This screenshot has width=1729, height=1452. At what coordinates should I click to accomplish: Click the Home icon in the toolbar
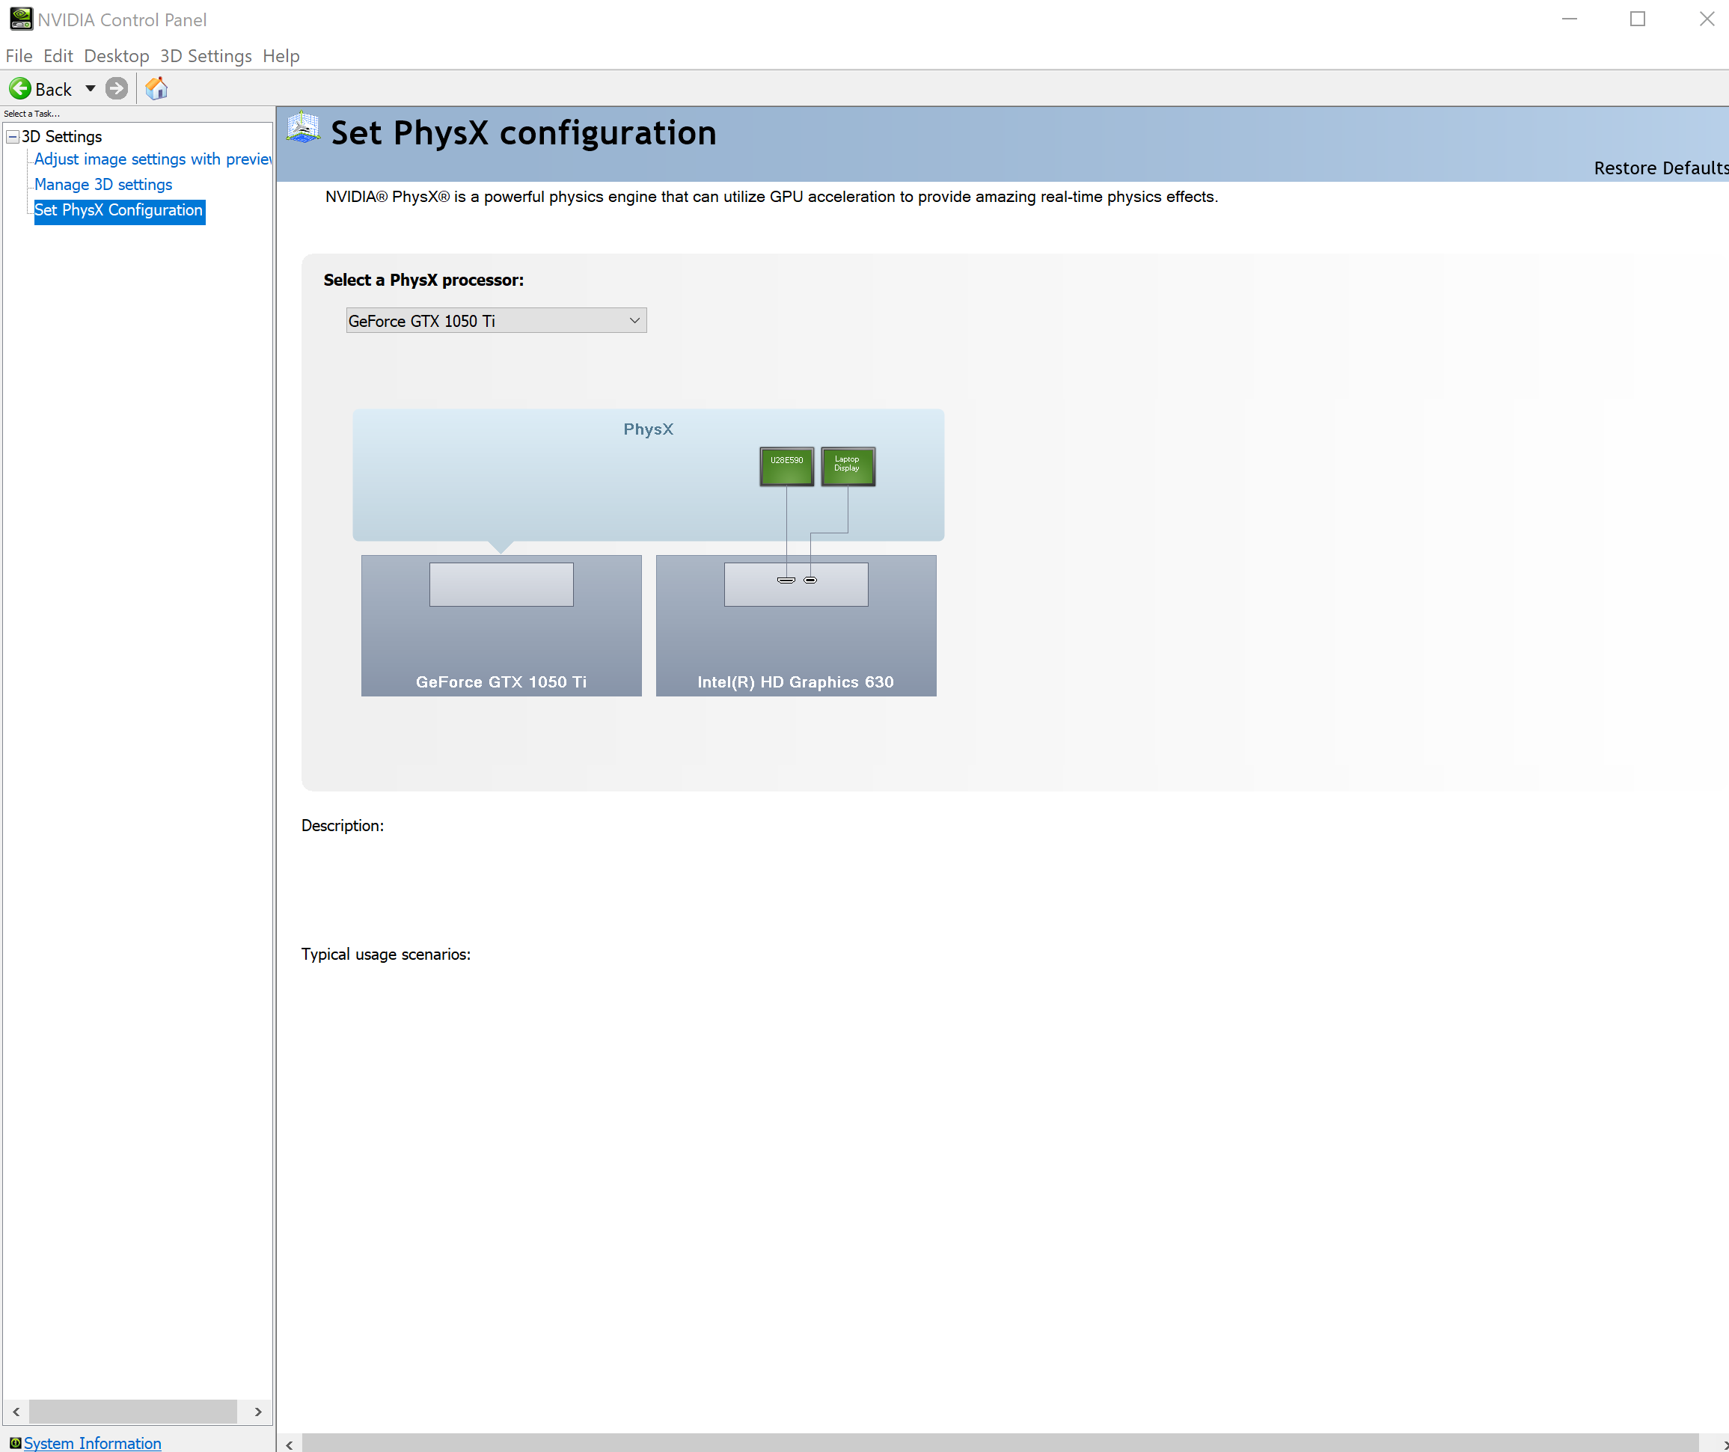pos(156,89)
